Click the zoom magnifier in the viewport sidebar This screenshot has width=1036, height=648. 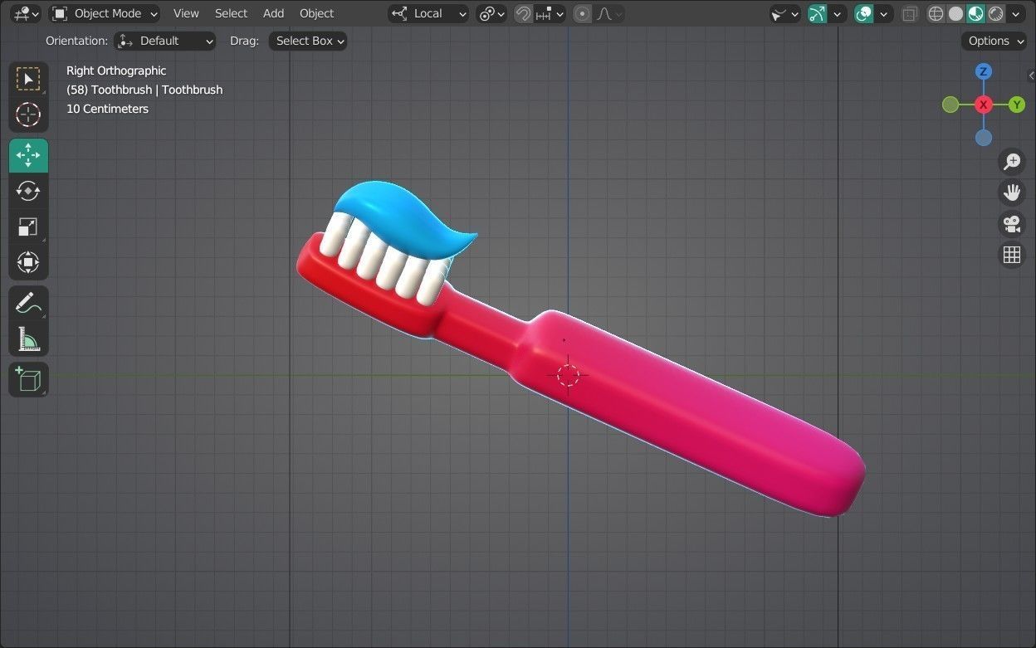1011,161
